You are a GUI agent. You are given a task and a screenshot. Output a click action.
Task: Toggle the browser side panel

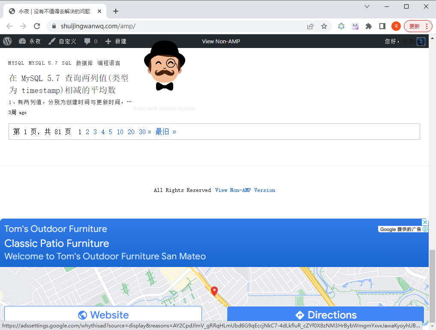tap(382, 26)
